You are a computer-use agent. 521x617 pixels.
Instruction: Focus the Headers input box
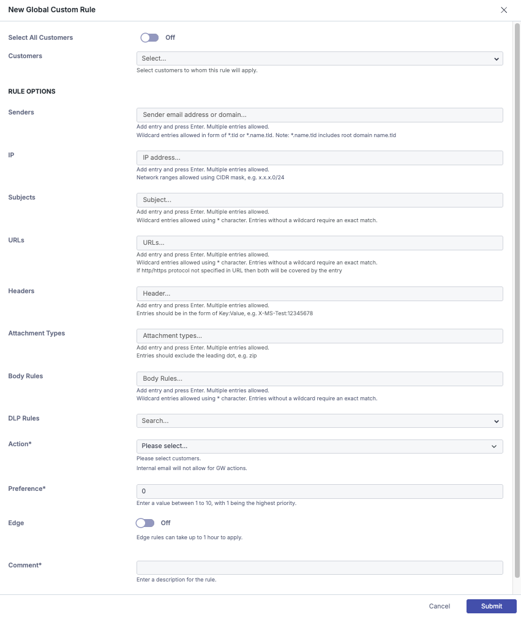(318, 294)
